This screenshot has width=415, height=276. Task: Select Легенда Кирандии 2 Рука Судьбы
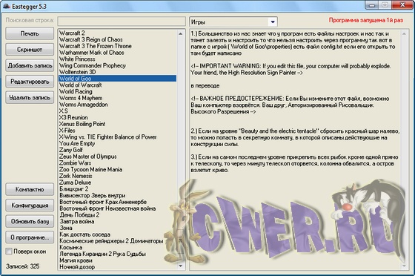(117, 254)
